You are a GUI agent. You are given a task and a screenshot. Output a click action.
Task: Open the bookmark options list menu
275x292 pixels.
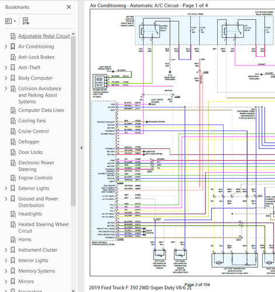[11, 21]
